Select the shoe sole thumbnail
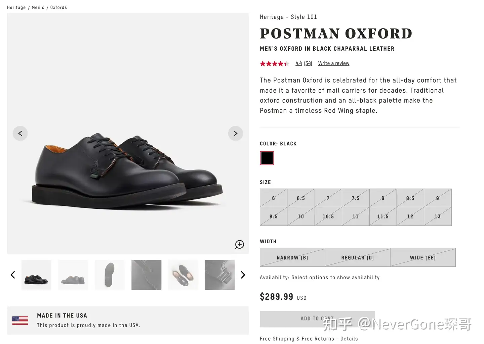484x344 pixels. [110, 275]
